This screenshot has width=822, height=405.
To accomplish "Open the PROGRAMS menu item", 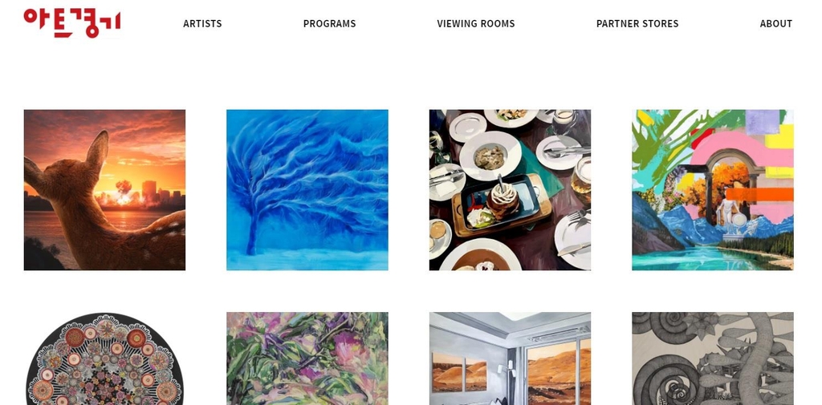I will 329,23.
